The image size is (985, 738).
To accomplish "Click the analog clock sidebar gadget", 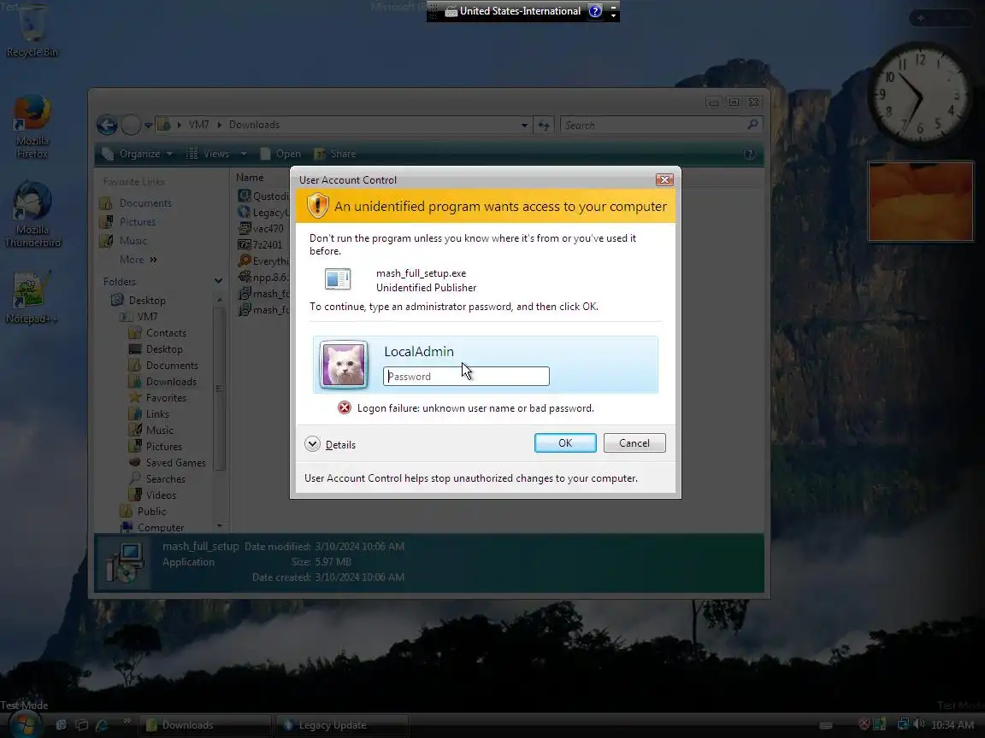I will point(920,96).
